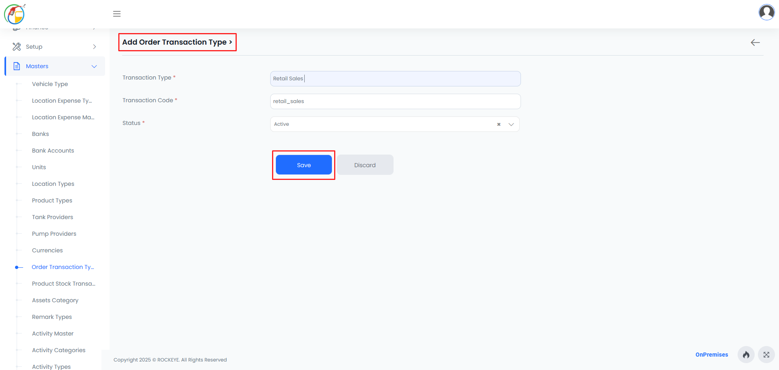This screenshot has width=779, height=370.
Task: Go to Bank Accounts
Action: (53, 151)
